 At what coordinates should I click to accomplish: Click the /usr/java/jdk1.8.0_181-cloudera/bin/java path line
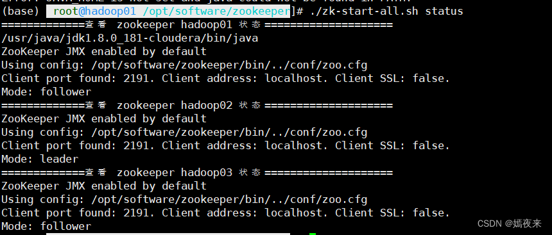(x=130, y=38)
